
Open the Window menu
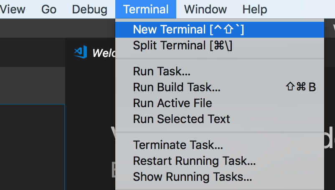205,9
